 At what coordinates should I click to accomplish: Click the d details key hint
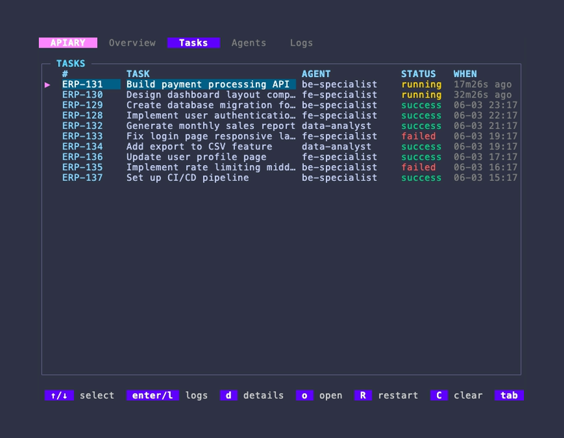click(252, 395)
